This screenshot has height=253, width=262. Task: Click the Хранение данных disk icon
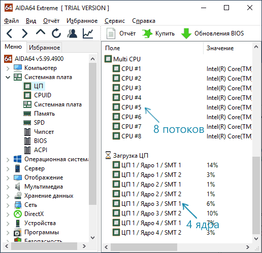(x=18, y=196)
